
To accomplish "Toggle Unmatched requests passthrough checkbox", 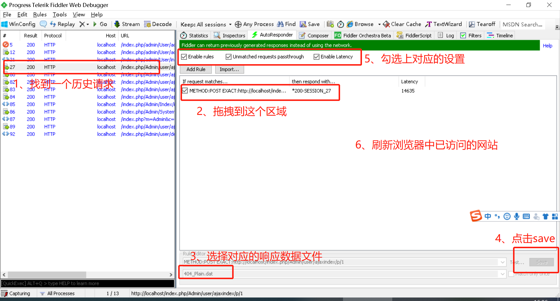I will pyautogui.click(x=229, y=57).
